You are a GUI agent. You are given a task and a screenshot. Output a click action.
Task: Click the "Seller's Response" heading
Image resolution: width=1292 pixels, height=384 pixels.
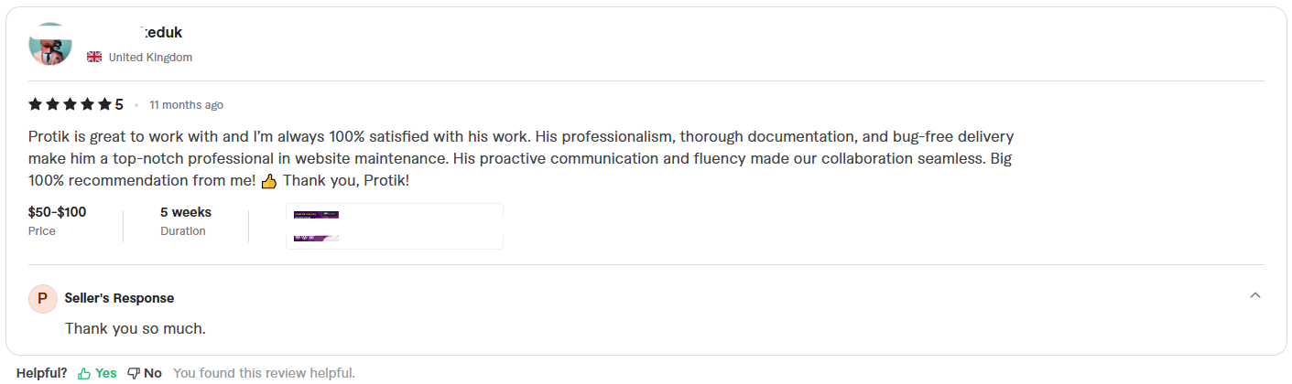pyautogui.click(x=119, y=298)
